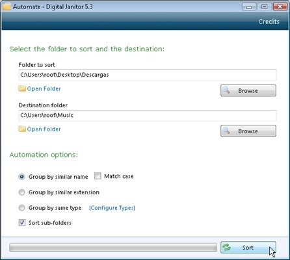
Task: Enable the Match case checkbox
Action: click(98, 176)
